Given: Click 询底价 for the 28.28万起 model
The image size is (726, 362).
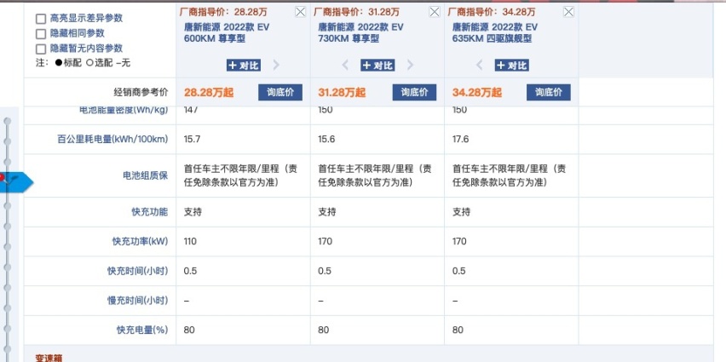Looking at the screenshot, I should 280,92.
